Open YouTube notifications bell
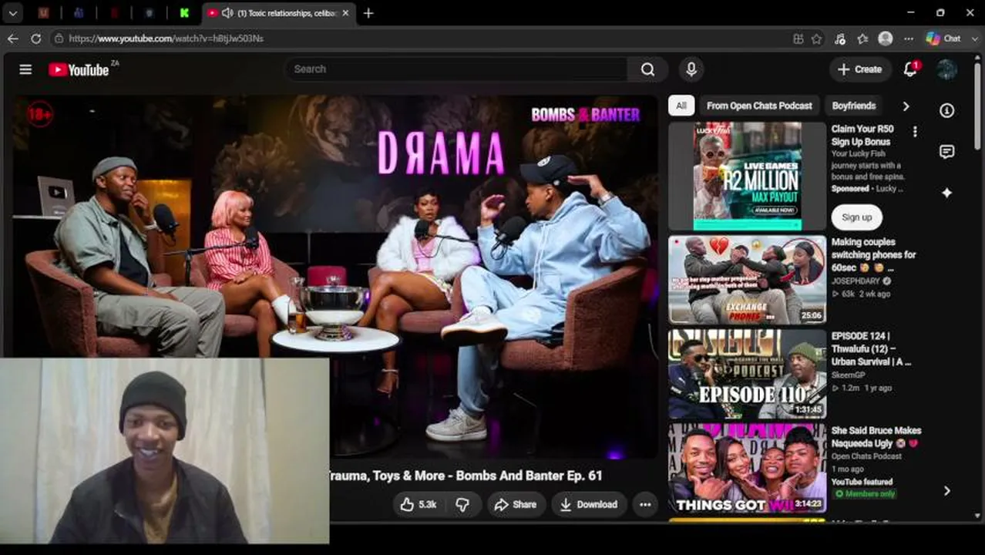985x555 pixels. 910,69
